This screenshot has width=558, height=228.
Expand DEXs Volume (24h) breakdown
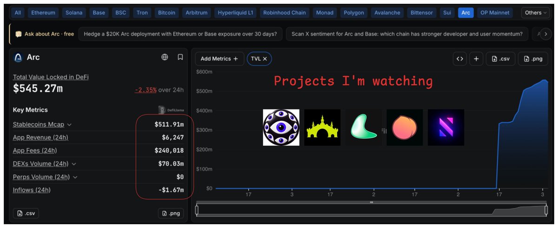[74, 164]
